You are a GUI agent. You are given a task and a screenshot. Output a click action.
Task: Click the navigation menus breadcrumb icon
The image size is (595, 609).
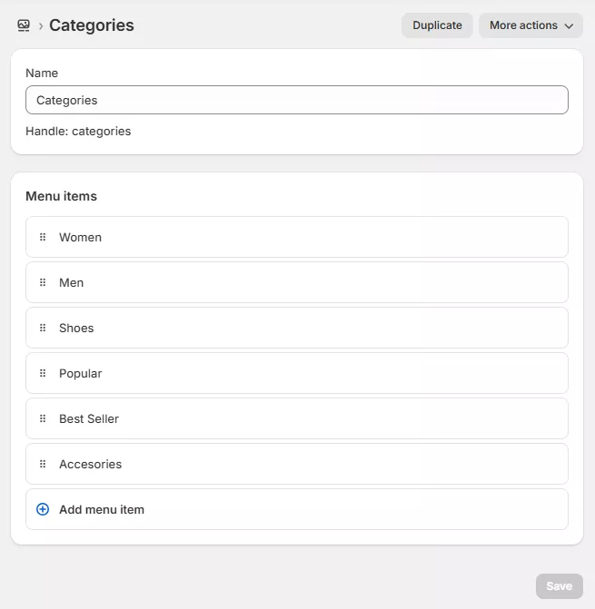tap(24, 25)
